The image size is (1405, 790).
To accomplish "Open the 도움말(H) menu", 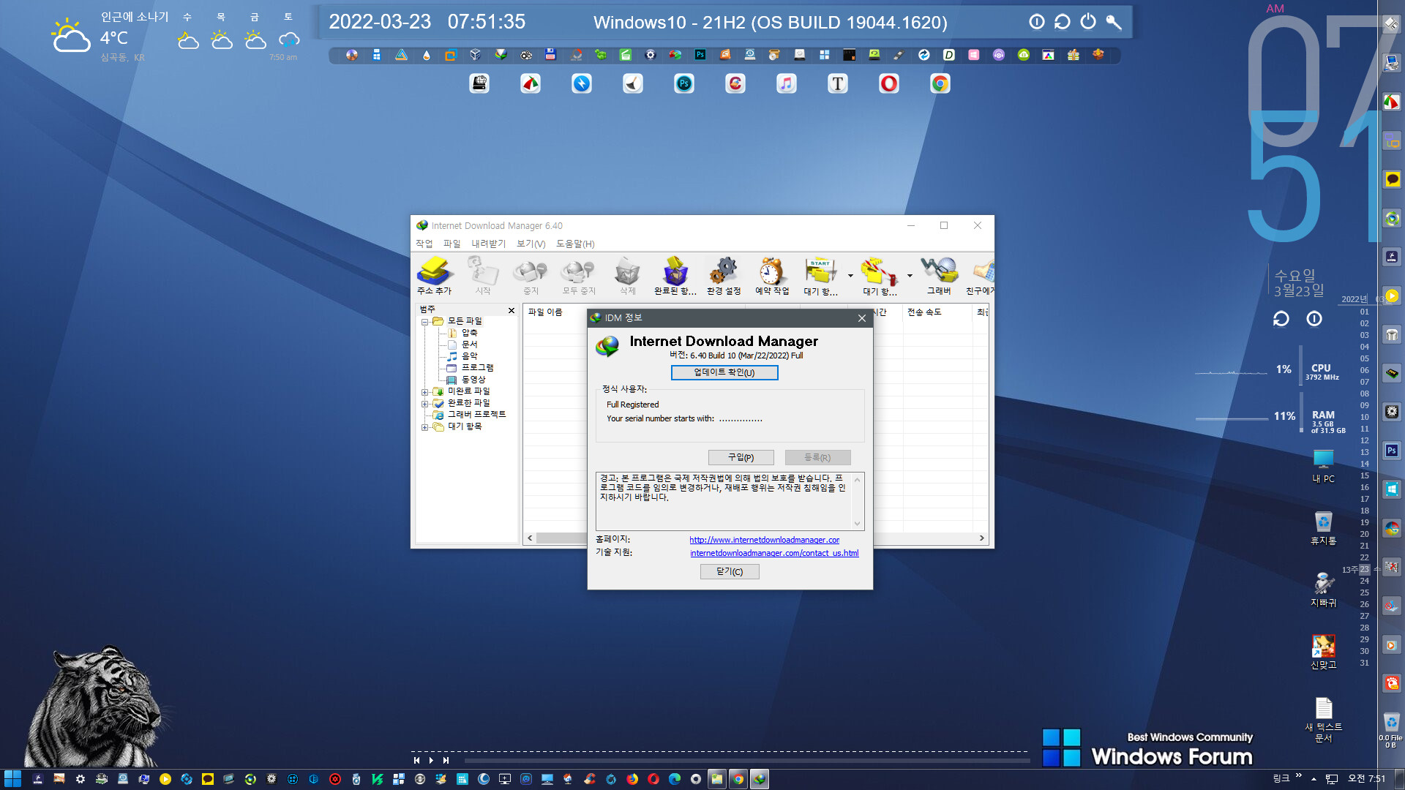I will (x=575, y=244).
